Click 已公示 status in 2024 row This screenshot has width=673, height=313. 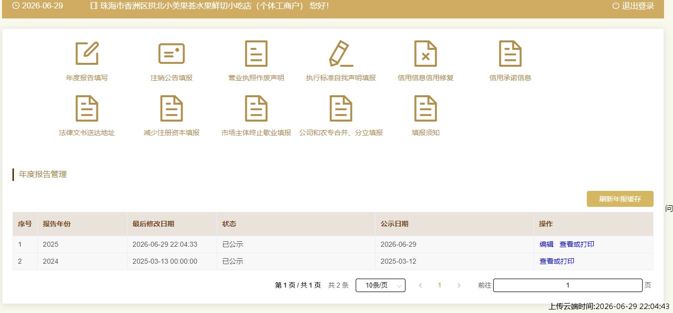coord(233,261)
